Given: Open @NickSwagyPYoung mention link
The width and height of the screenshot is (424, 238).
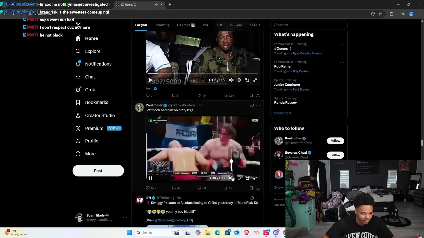Looking at the screenshot, I should (x=174, y=220).
